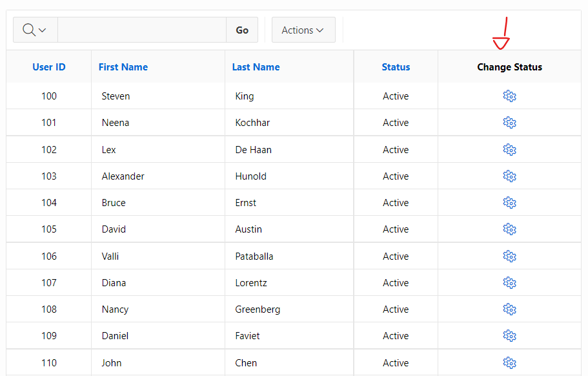This screenshot has width=588, height=376.
Task: Open change status for Lex De Haan
Action: (509, 149)
